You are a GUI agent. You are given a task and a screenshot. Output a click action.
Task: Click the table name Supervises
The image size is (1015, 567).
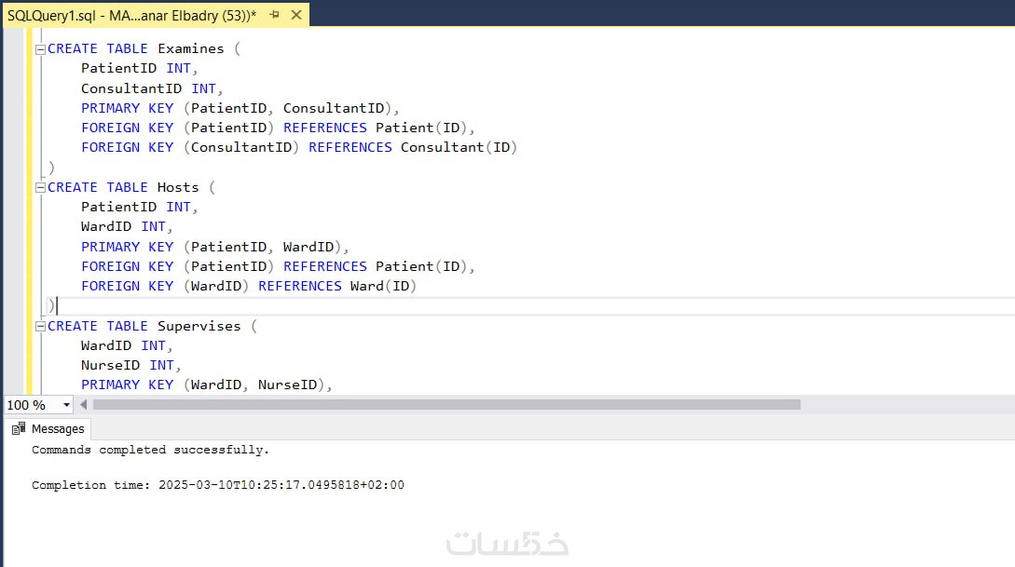[x=199, y=327]
